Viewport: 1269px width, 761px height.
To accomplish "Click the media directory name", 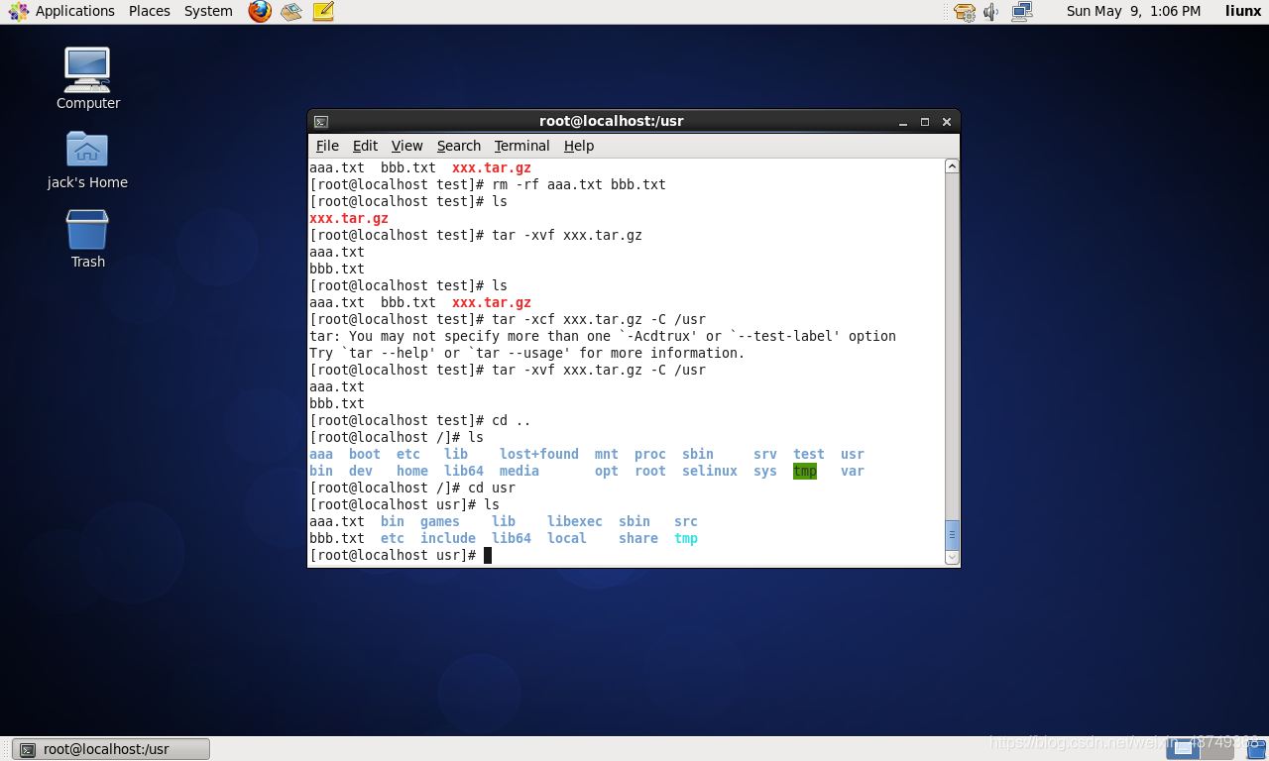I will [519, 471].
